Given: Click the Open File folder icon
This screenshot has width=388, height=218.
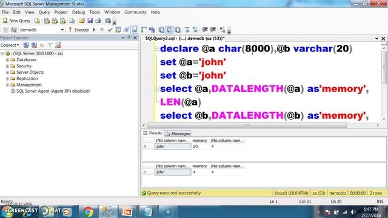Looking at the screenshot, I should point(82,21).
